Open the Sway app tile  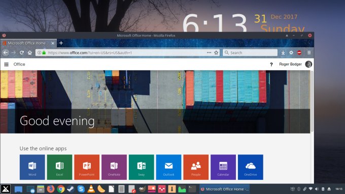pyautogui.click(x=141, y=167)
